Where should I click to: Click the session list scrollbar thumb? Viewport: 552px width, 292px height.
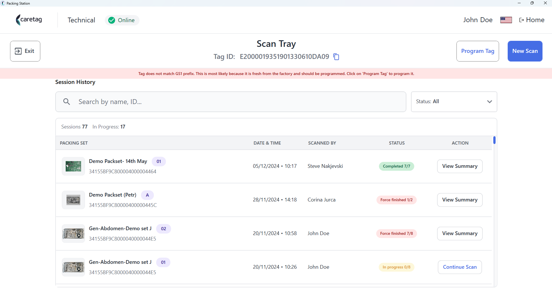pos(494,140)
